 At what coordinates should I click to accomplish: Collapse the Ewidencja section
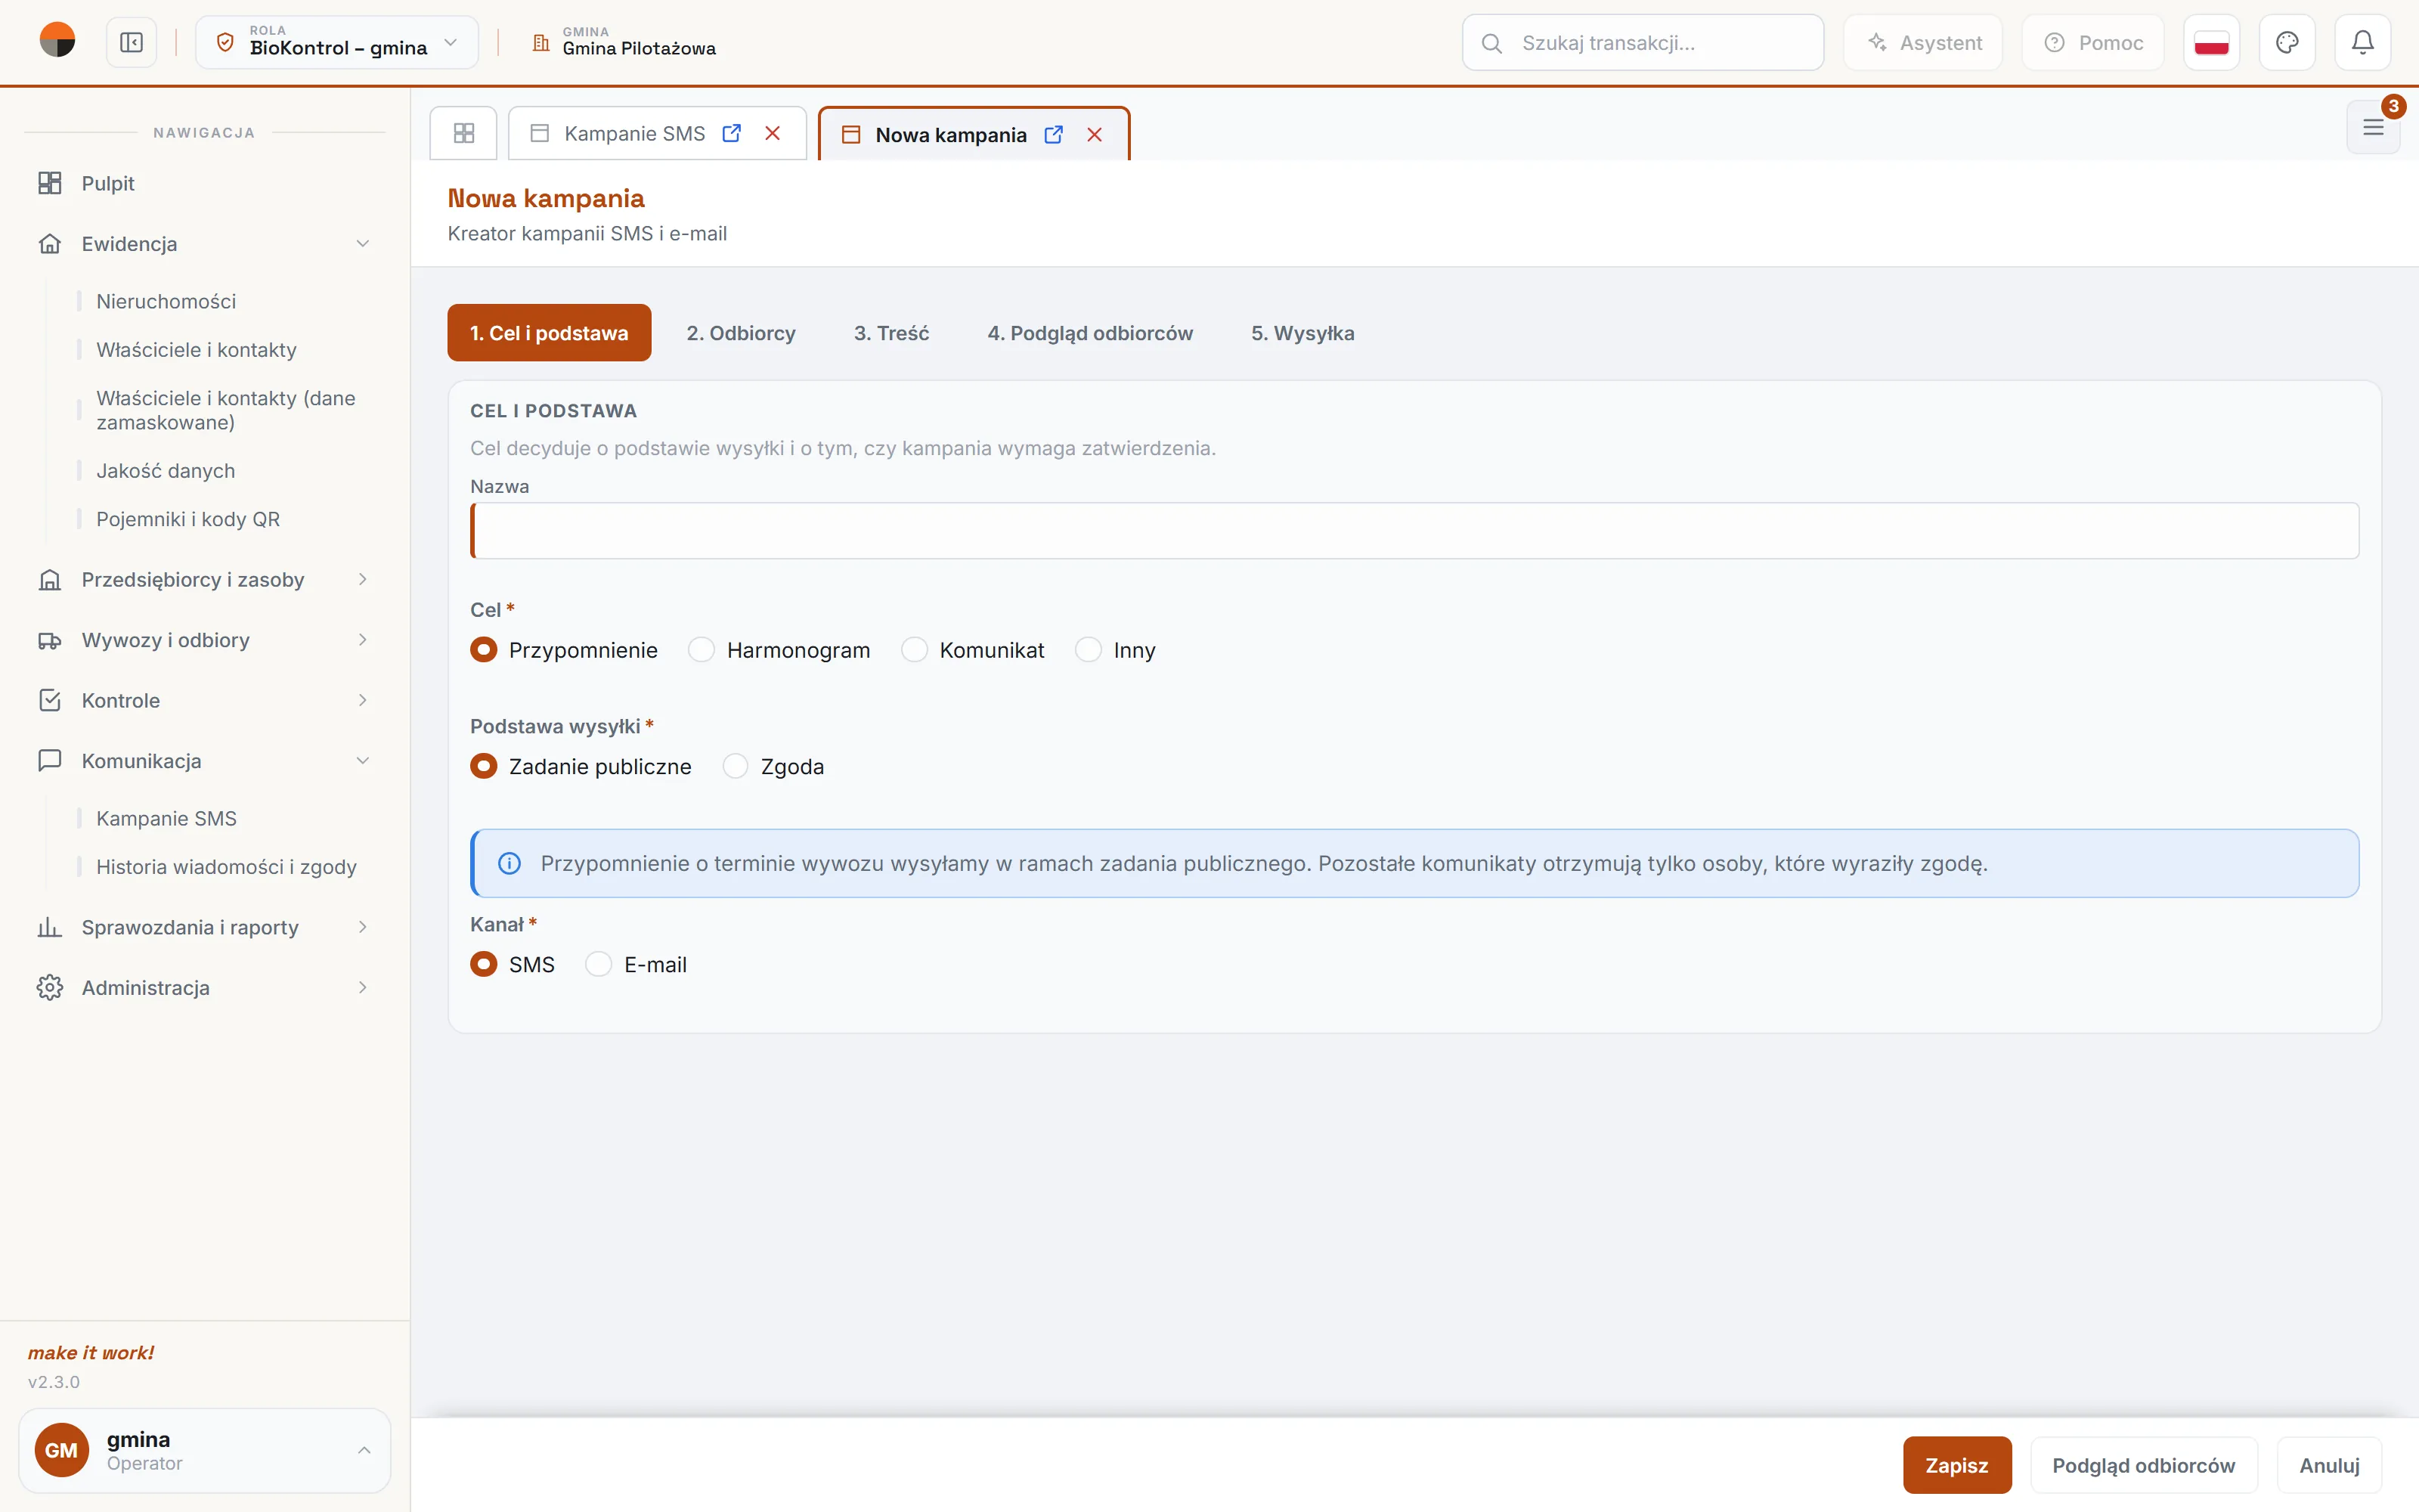pyautogui.click(x=205, y=244)
